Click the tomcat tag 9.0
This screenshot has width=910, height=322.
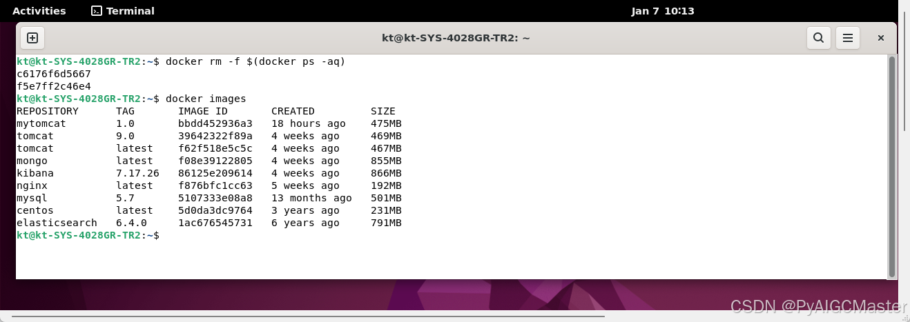pos(125,136)
